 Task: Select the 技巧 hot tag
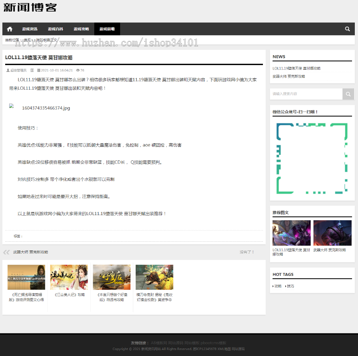(x=290, y=286)
